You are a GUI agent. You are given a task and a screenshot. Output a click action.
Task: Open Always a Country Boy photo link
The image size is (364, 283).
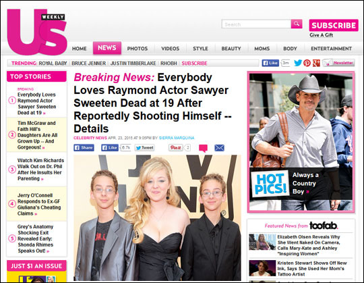(x=305, y=183)
